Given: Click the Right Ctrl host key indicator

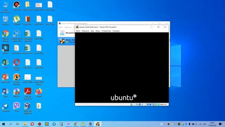Looking at the screenshot, I should tap(163, 104).
